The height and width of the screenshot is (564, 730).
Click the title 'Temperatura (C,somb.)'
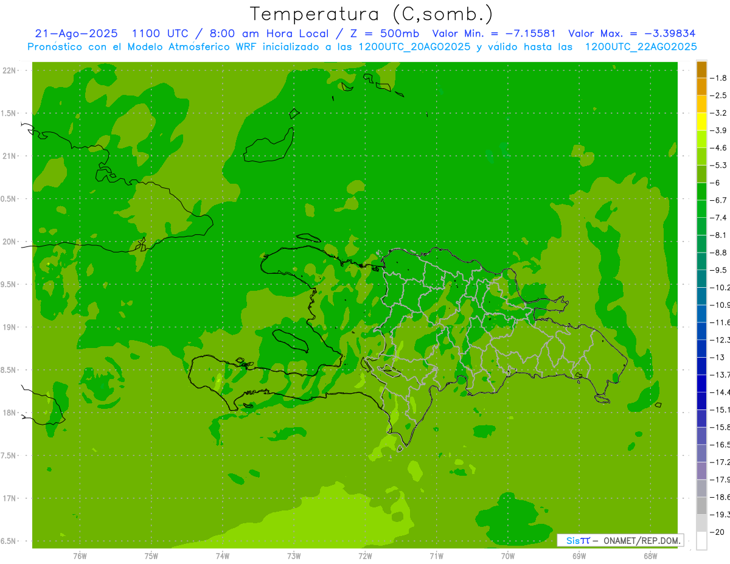tap(371, 14)
